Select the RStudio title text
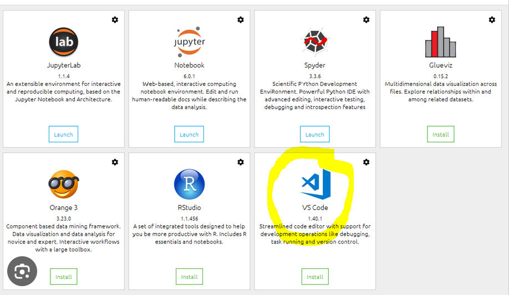 (x=189, y=208)
